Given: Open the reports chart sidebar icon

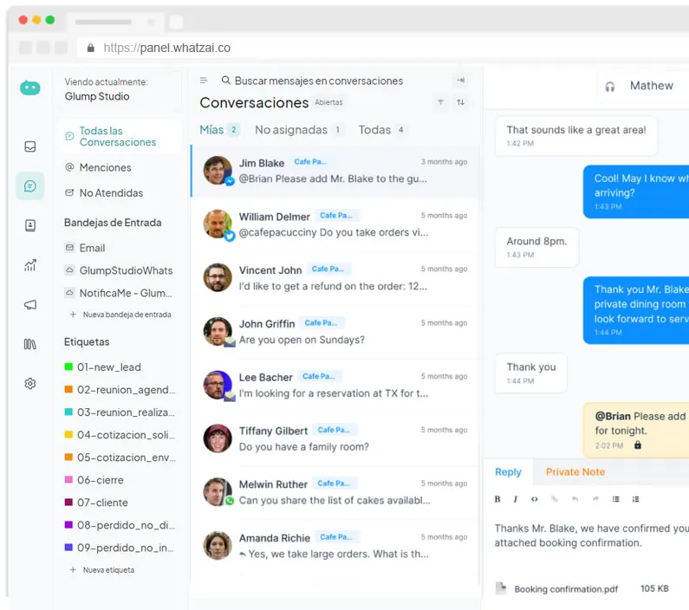Looking at the screenshot, I should [29, 265].
